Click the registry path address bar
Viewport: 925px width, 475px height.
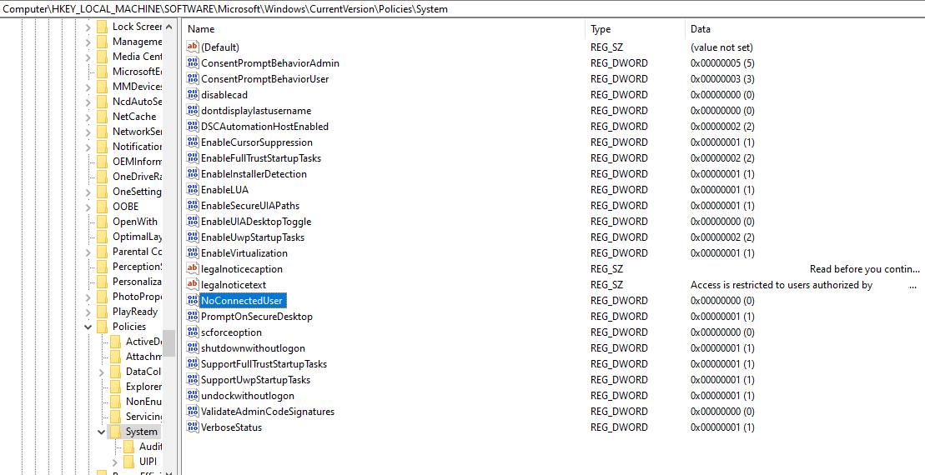(x=462, y=9)
